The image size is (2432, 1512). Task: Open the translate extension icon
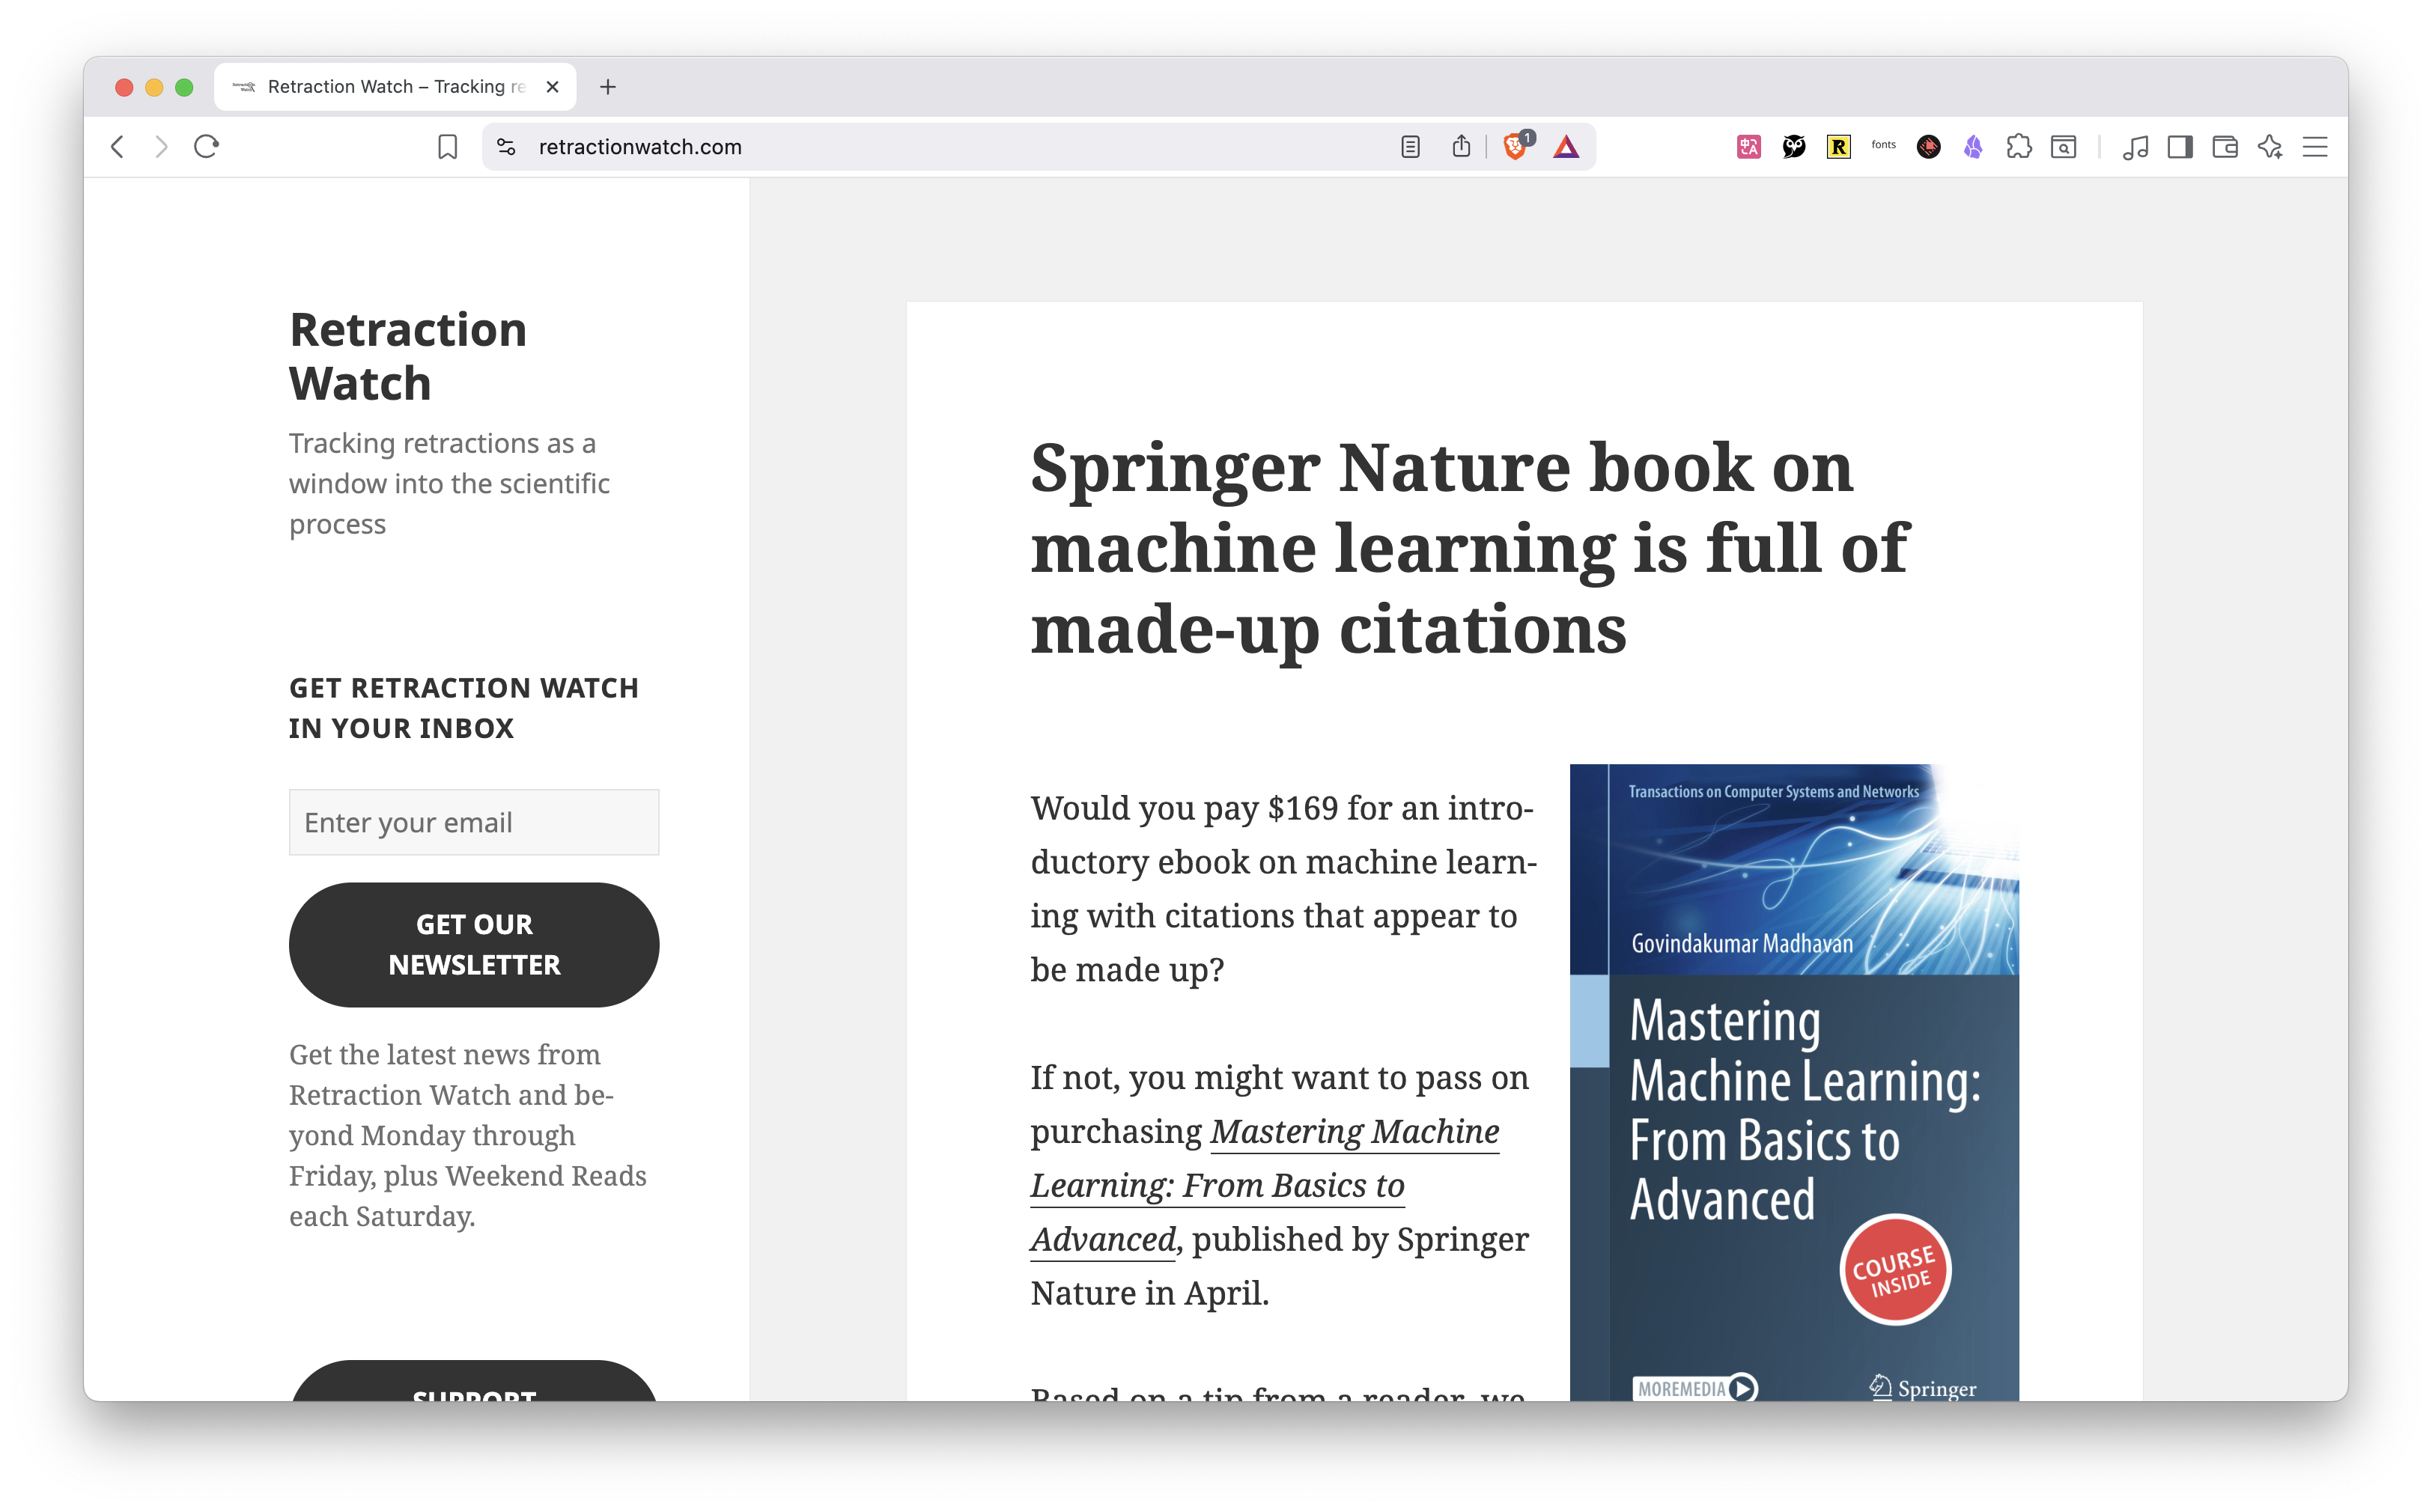1748,147
